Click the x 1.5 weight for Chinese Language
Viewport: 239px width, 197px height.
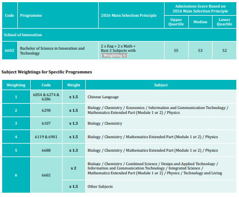(x=74, y=97)
